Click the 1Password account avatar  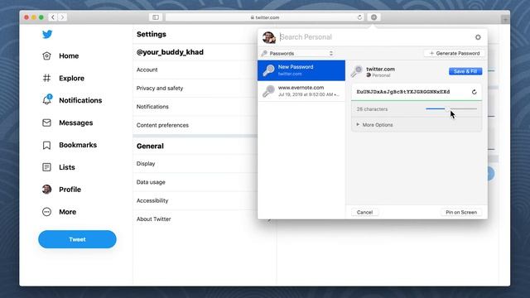[x=268, y=37]
